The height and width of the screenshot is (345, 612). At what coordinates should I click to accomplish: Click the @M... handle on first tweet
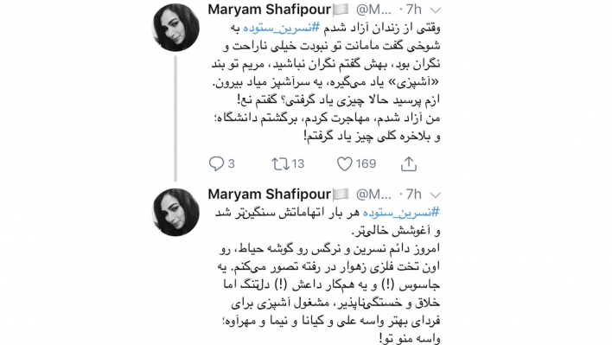pos(373,10)
